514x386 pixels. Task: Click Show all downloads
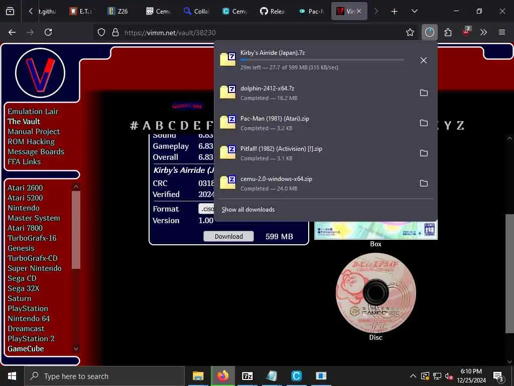click(248, 210)
